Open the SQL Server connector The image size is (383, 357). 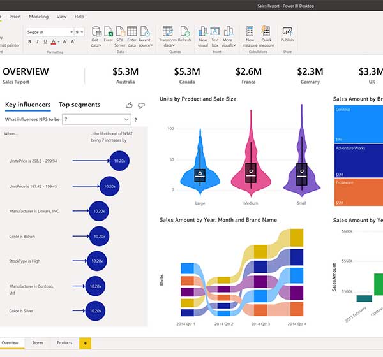point(120,36)
